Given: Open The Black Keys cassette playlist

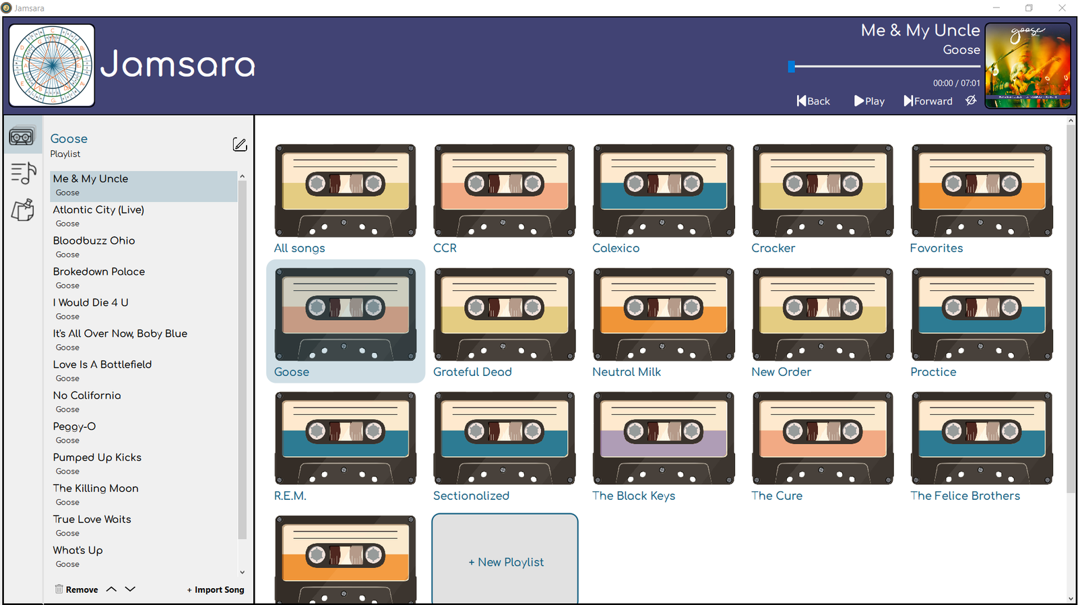Looking at the screenshot, I should (x=664, y=438).
